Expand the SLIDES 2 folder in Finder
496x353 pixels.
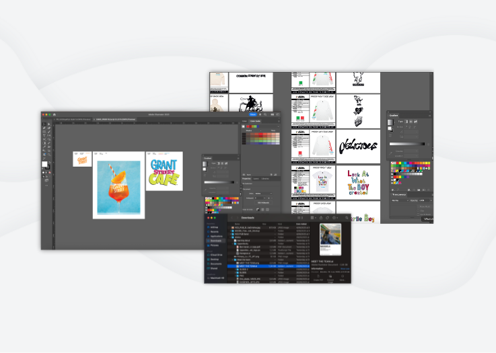point(236,269)
